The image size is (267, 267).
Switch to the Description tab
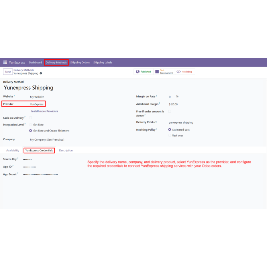pos(66,150)
